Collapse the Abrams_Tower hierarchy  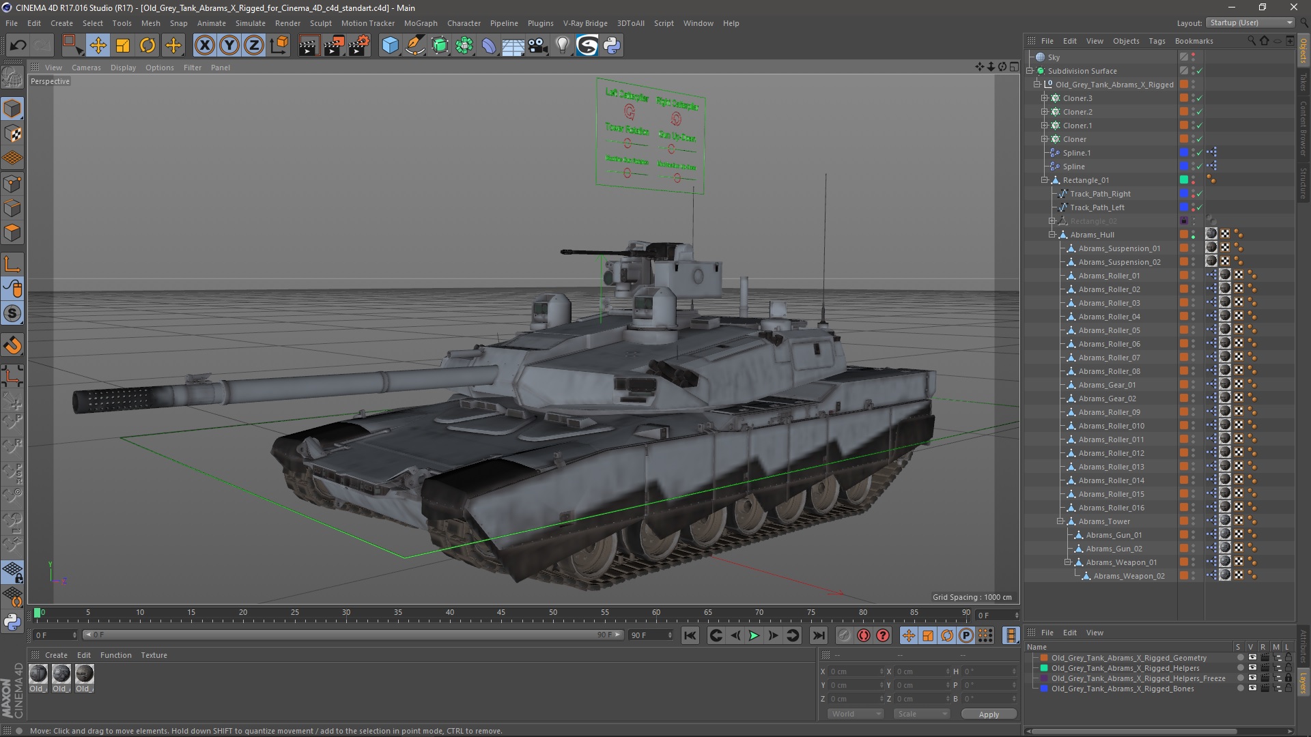(1060, 521)
